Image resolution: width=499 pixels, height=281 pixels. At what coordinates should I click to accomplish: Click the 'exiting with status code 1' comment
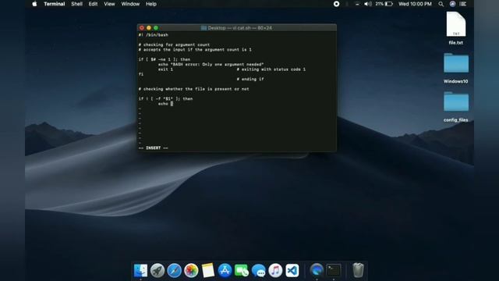point(271,69)
